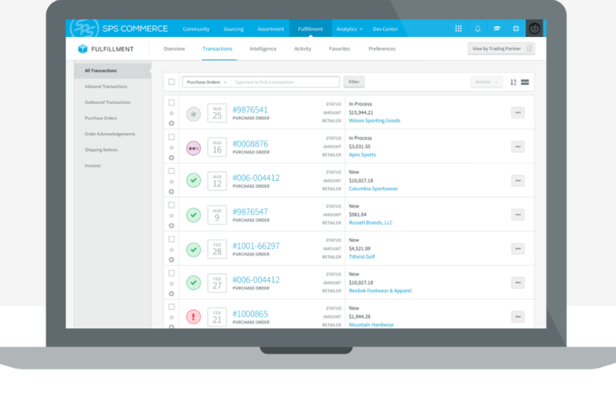The width and height of the screenshot is (616, 411).
Task: Select the checkbox for order #1001-66297
Action: [x=171, y=239]
